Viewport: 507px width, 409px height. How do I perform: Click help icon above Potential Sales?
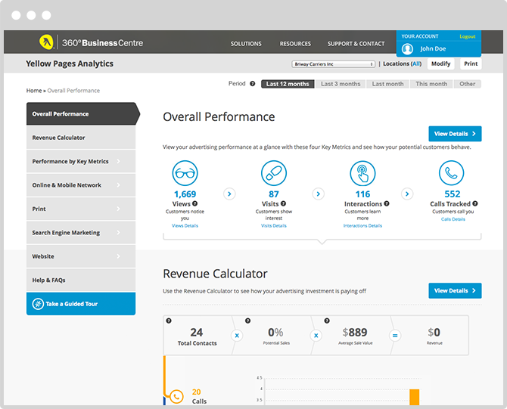[247, 321]
